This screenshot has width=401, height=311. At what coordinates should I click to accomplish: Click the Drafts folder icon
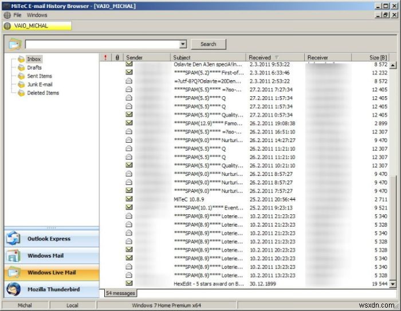tap(21, 68)
